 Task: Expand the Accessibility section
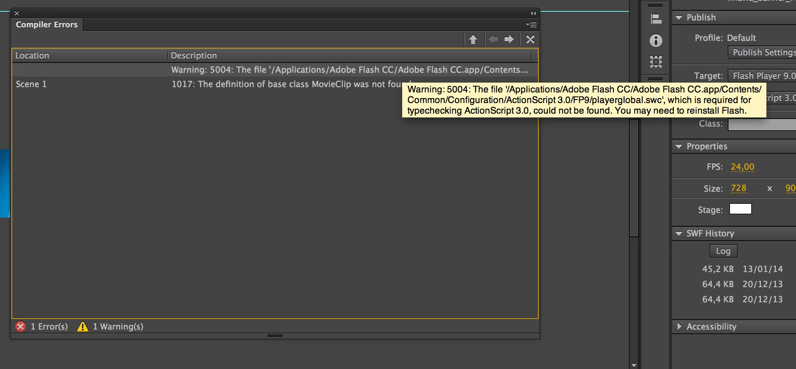(x=679, y=326)
